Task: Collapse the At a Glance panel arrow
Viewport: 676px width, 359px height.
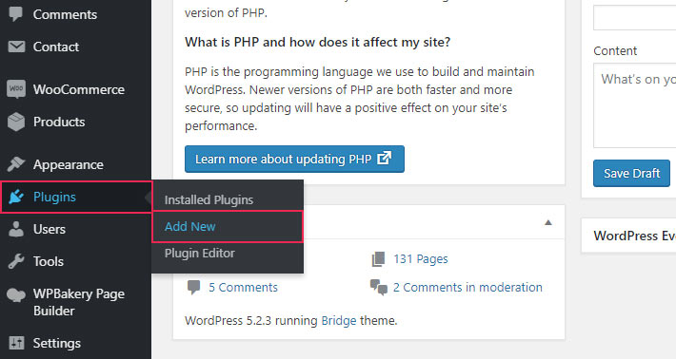Action: click(548, 222)
